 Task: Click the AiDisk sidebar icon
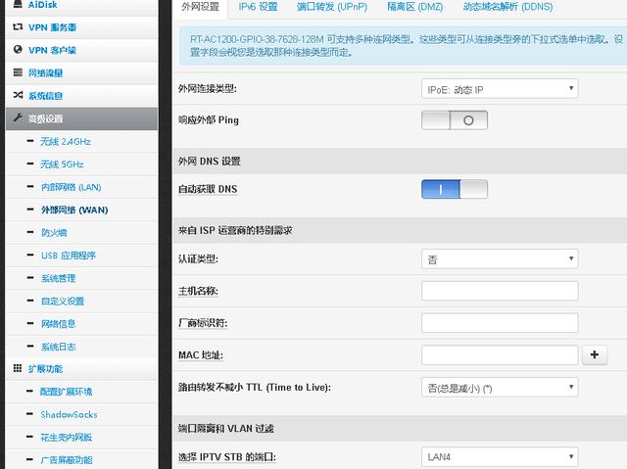[18, 4]
